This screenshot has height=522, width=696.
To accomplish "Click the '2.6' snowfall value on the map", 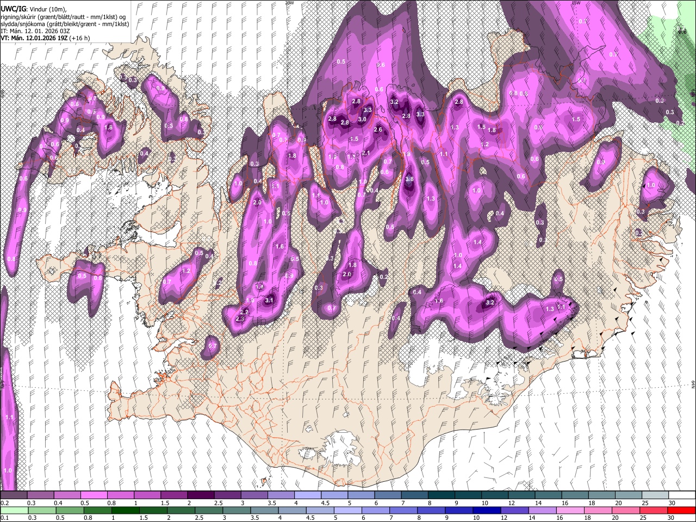I will click(x=378, y=129).
